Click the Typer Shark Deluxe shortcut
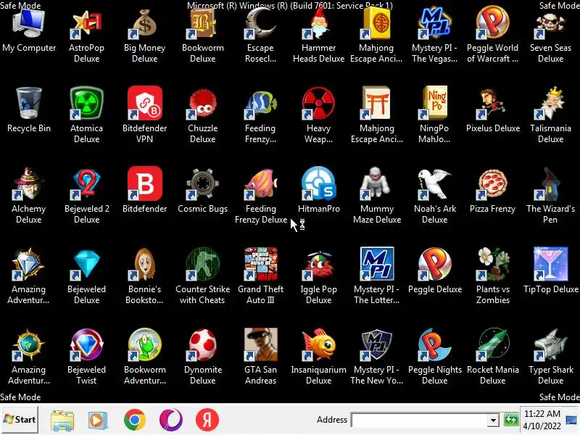The height and width of the screenshot is (435, 580). tap(550, 356)
